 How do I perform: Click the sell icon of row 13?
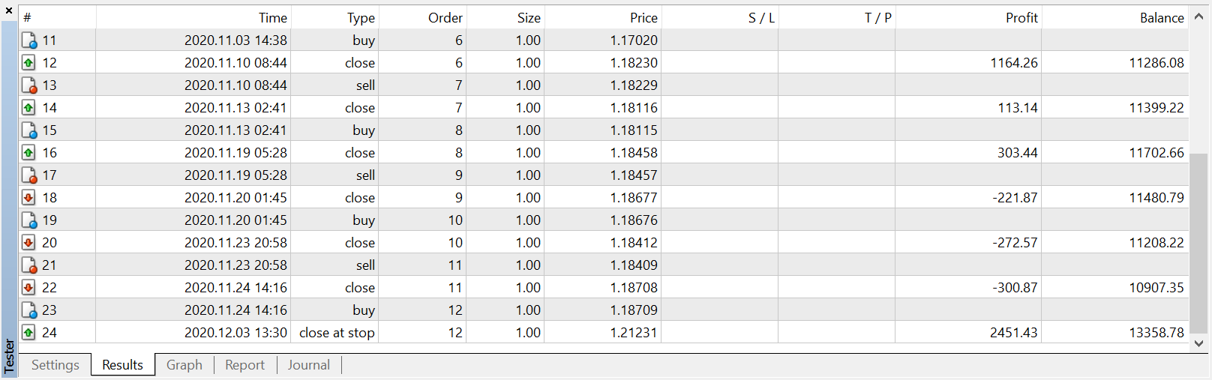click(x=29, y=85)
